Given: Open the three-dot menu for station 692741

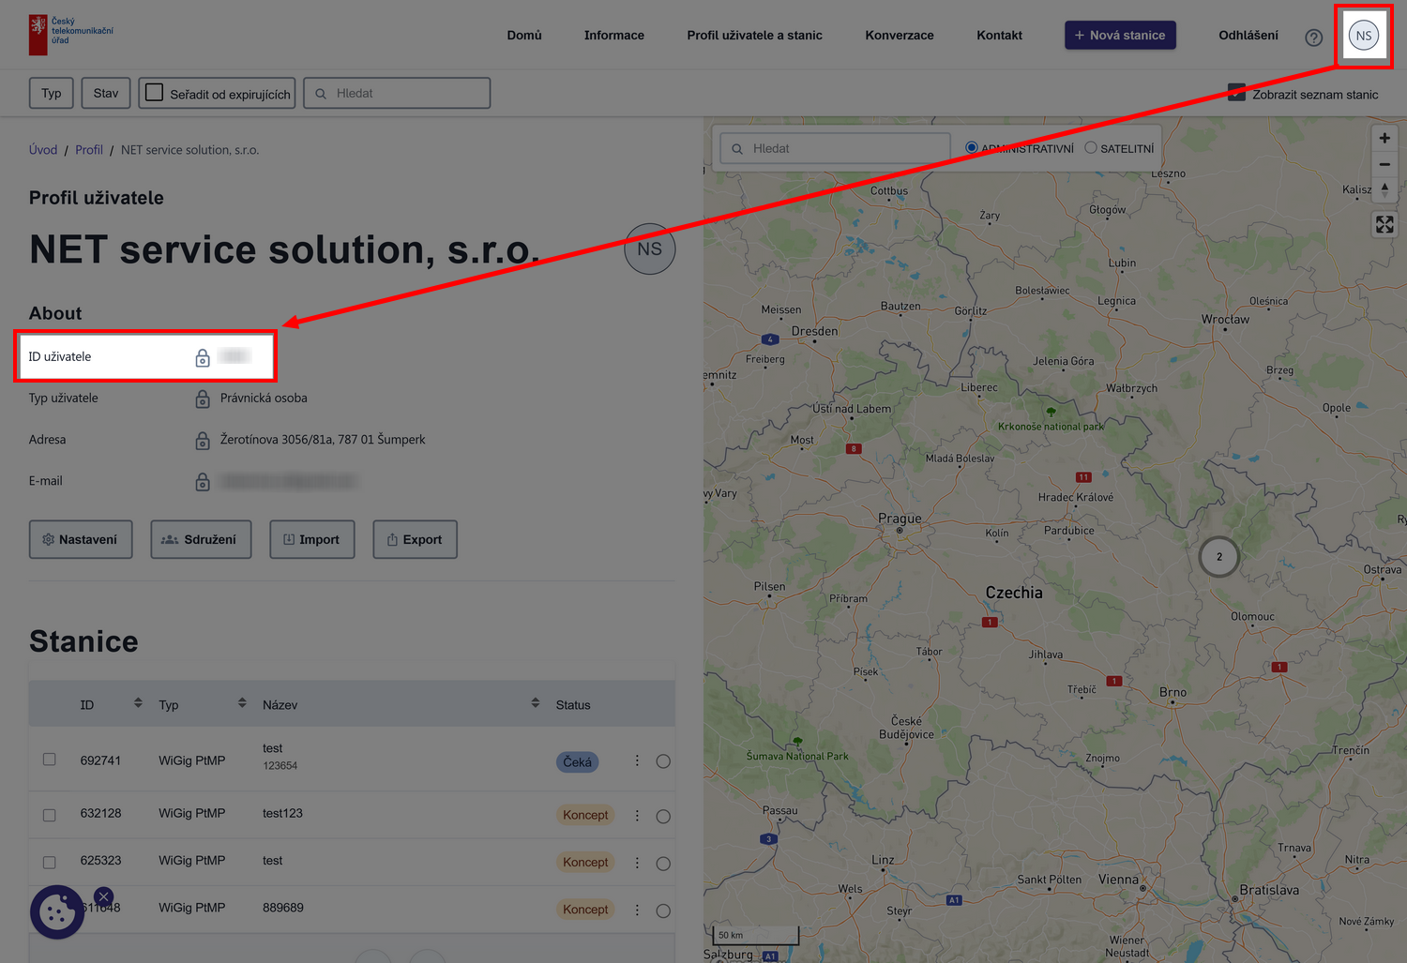Looking at the screenshot, I should tap(637, 760).
